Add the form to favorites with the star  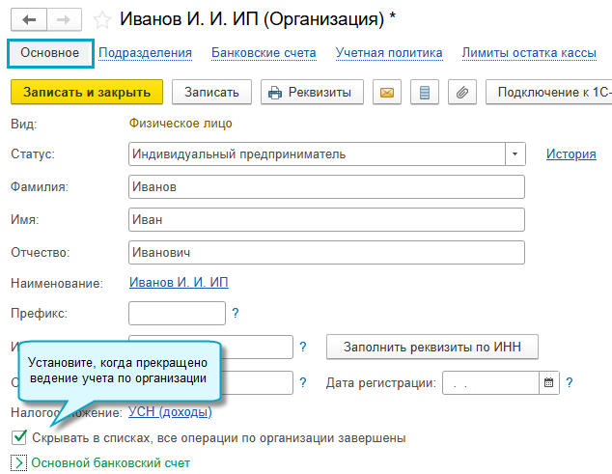click(x=101, y=19)
